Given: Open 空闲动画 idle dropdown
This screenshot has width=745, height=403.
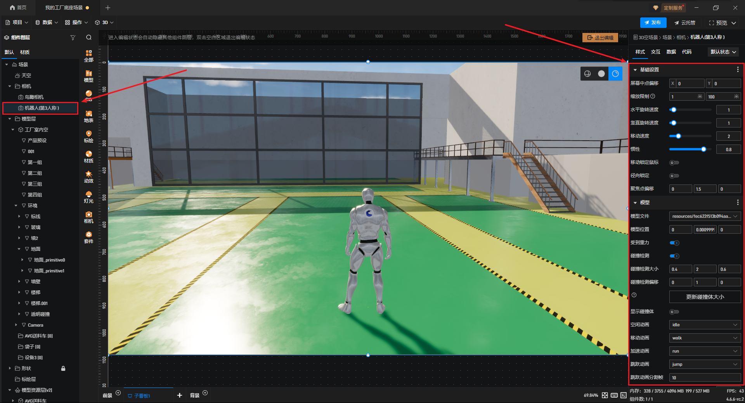Looking at the screenshot, I should (x=705, y=325).
